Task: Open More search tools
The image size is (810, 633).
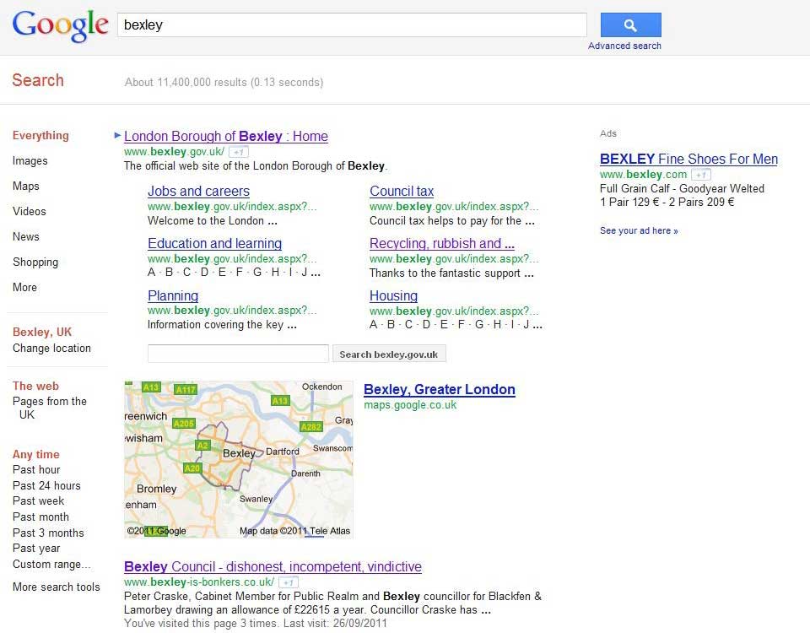Action: (56, 587)
